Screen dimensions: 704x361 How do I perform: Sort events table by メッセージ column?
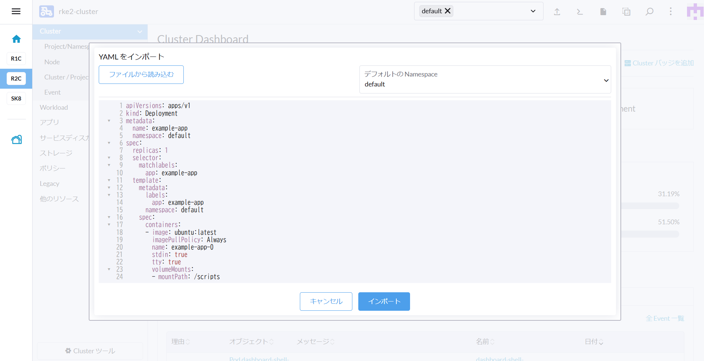pyautogui.click(x=315, y=342)
